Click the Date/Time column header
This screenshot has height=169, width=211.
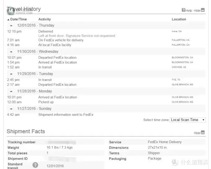pyautogui.click(x=18, y=19)
